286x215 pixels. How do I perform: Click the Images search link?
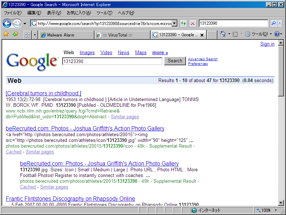click(87, 53)
